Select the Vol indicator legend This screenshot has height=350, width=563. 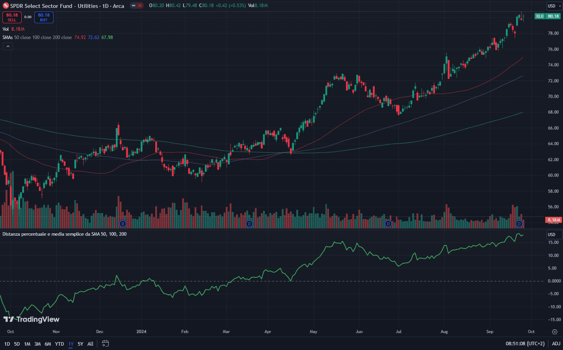click(x=6, y=29)
